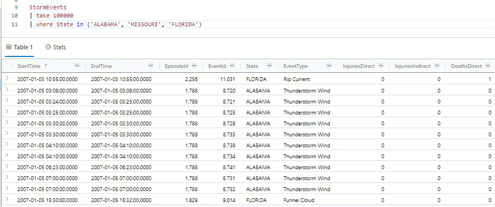
Task: Place cursor on StormEvents query line
Action: click(x=48, y=7)
